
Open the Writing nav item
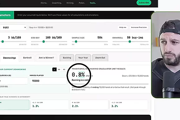[70, 3]
